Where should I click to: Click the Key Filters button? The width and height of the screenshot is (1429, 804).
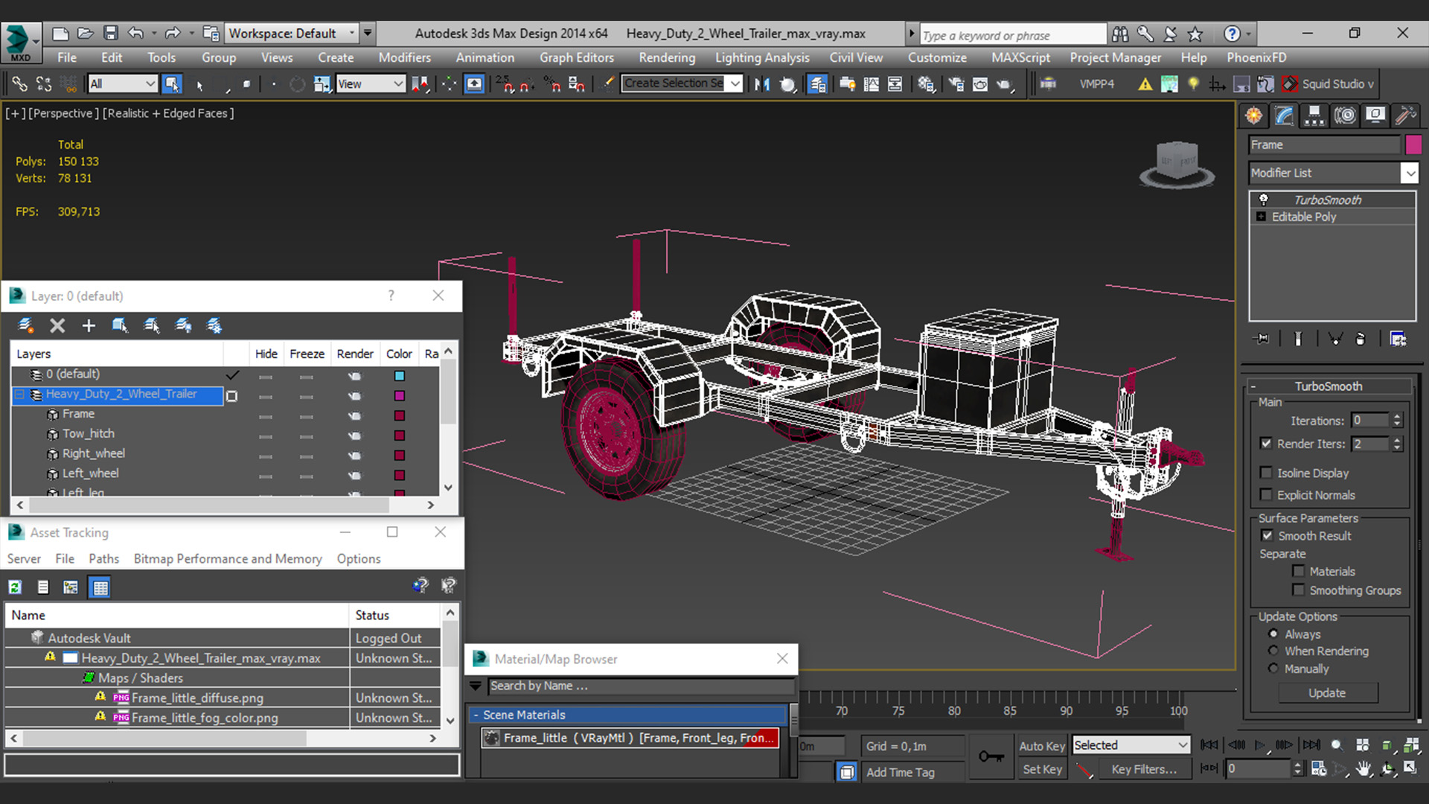click(1144, 770)
